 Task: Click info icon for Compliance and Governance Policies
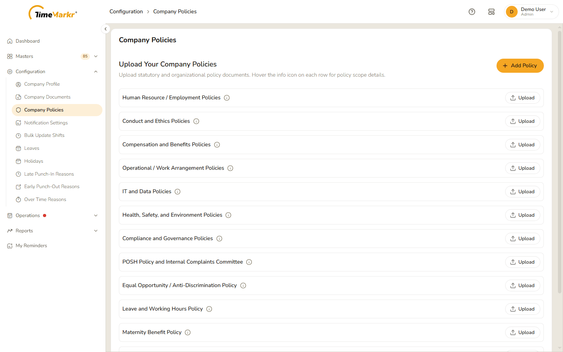[219, 239]
